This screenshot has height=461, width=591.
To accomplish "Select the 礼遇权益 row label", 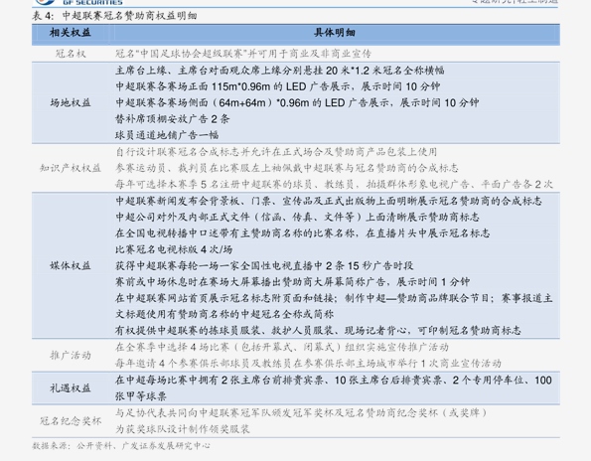I will tap(71, 387).
